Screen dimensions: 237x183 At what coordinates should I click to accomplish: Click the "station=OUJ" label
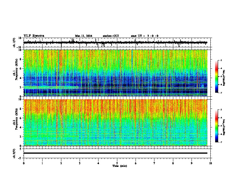111,36
